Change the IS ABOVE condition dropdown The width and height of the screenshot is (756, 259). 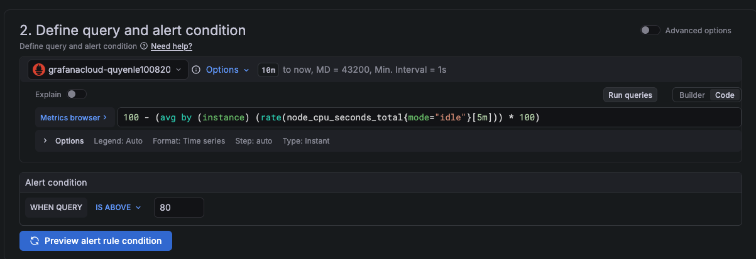tap(118, 208)
